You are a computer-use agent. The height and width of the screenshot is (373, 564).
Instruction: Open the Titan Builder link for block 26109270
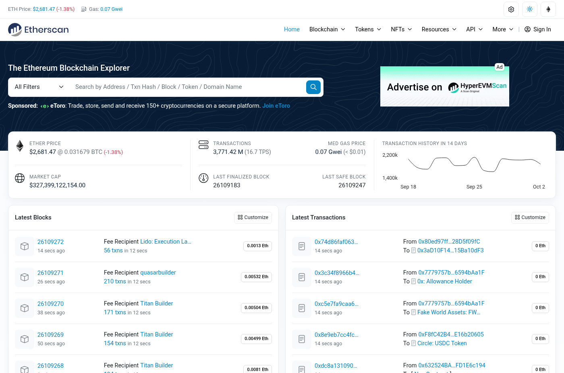(x=157, y=303)
